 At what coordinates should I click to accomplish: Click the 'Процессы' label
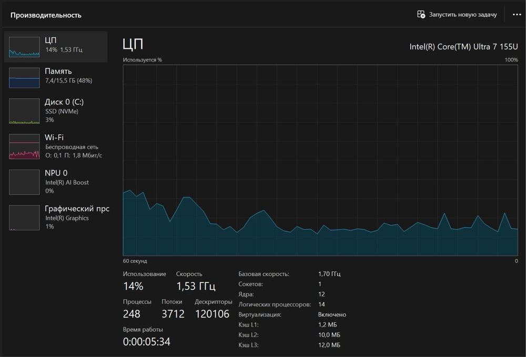[137, 302]
